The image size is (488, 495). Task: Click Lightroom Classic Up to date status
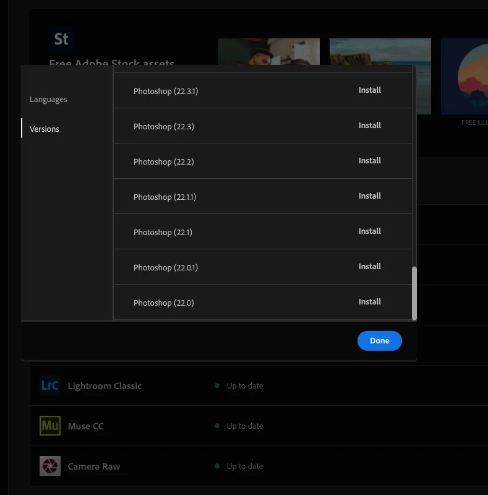pyautogui.click(x=239, y=385)
